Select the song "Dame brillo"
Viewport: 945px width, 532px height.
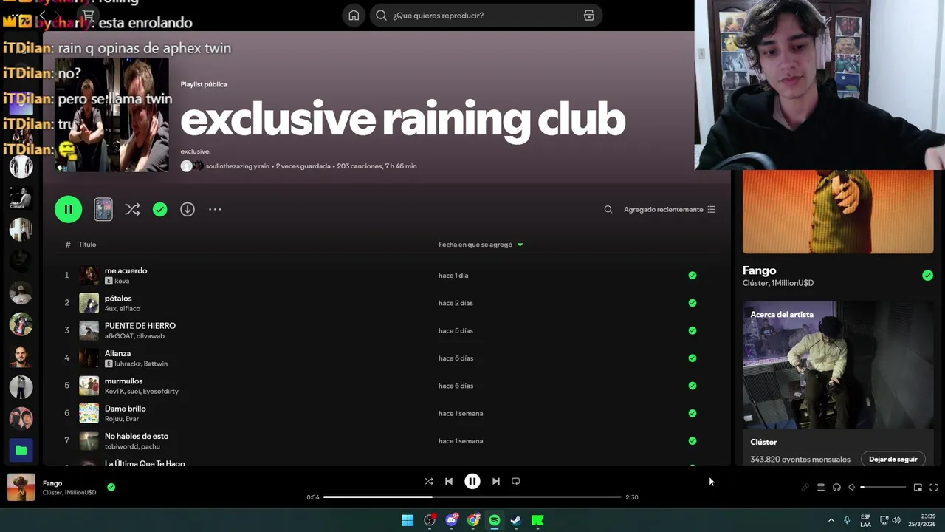coord(125,409)
